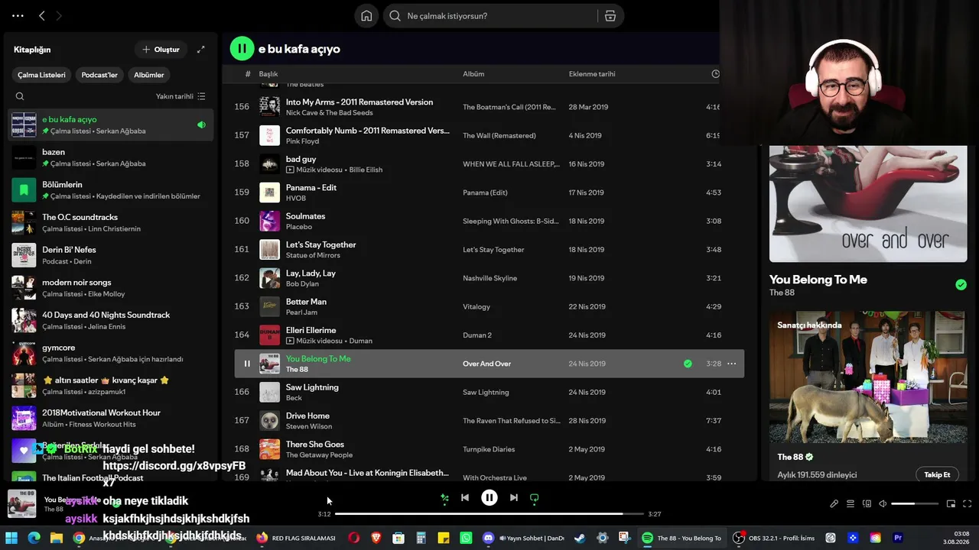
Task: Open the Browse icon in the search bar
Action: (x=610, y=16)
